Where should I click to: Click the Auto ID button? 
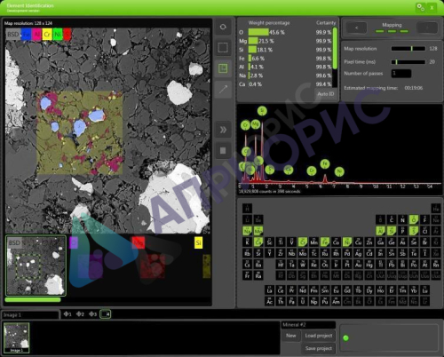326,94
